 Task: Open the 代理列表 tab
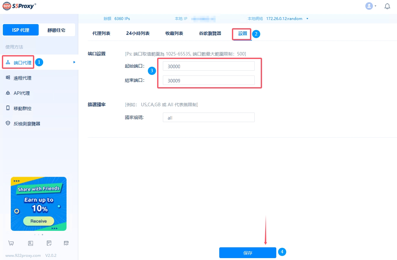tap(101, 33)
